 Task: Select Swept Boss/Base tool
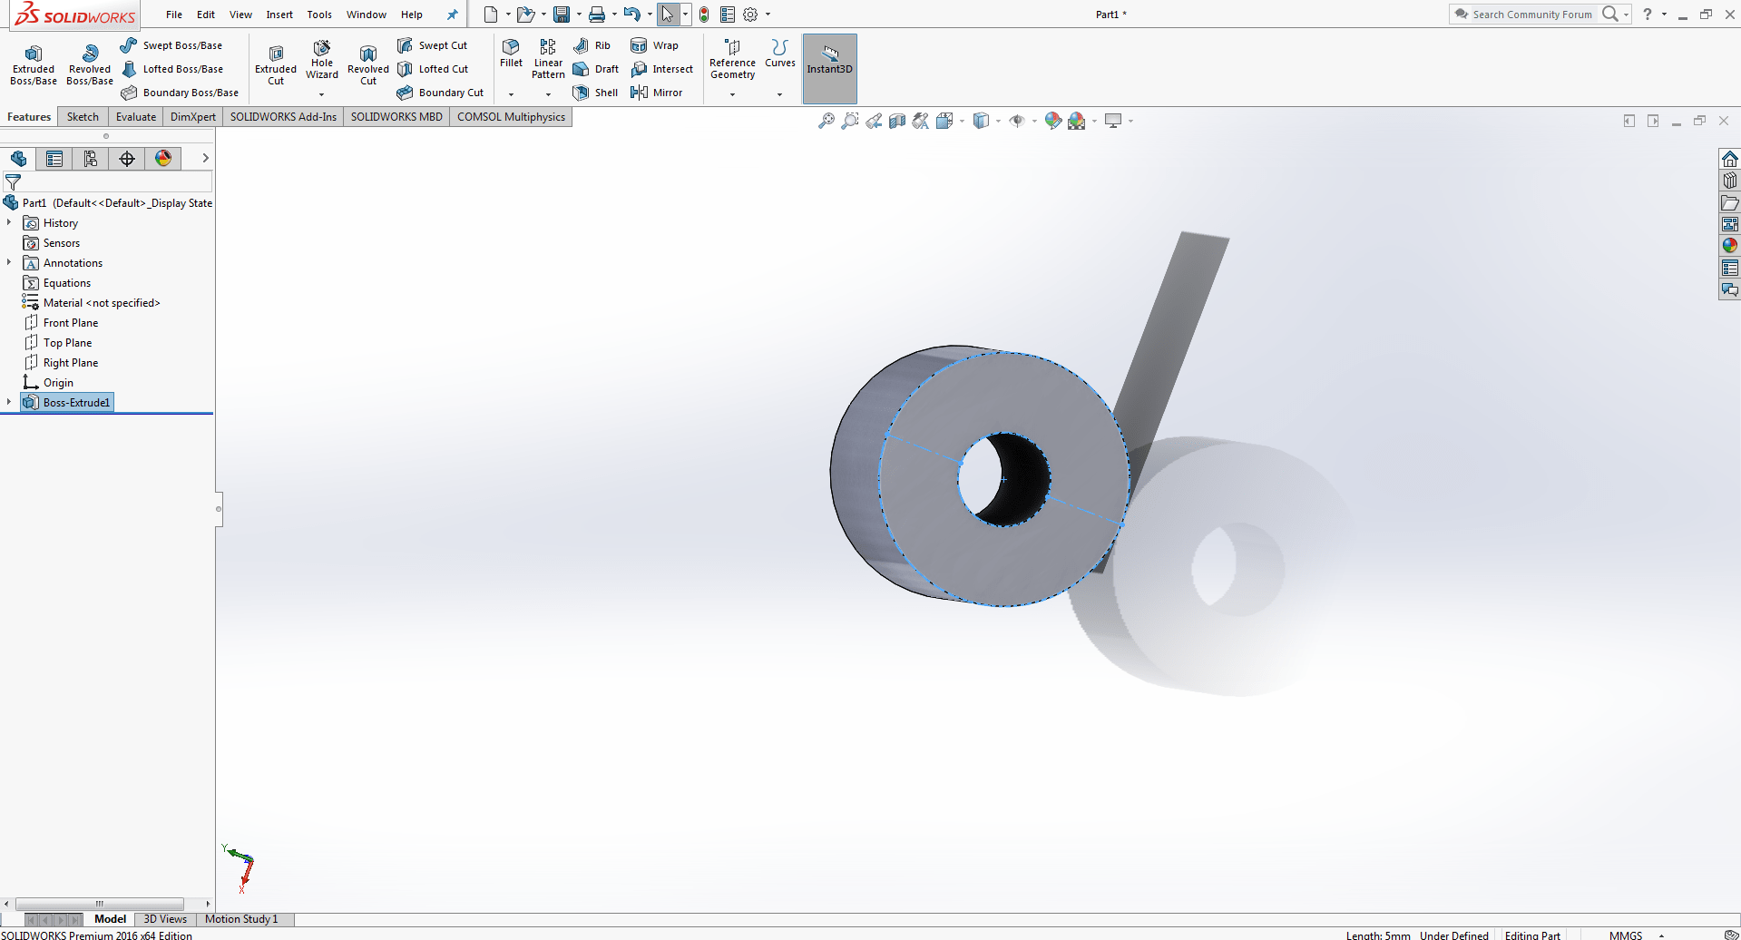click(171, 45)
